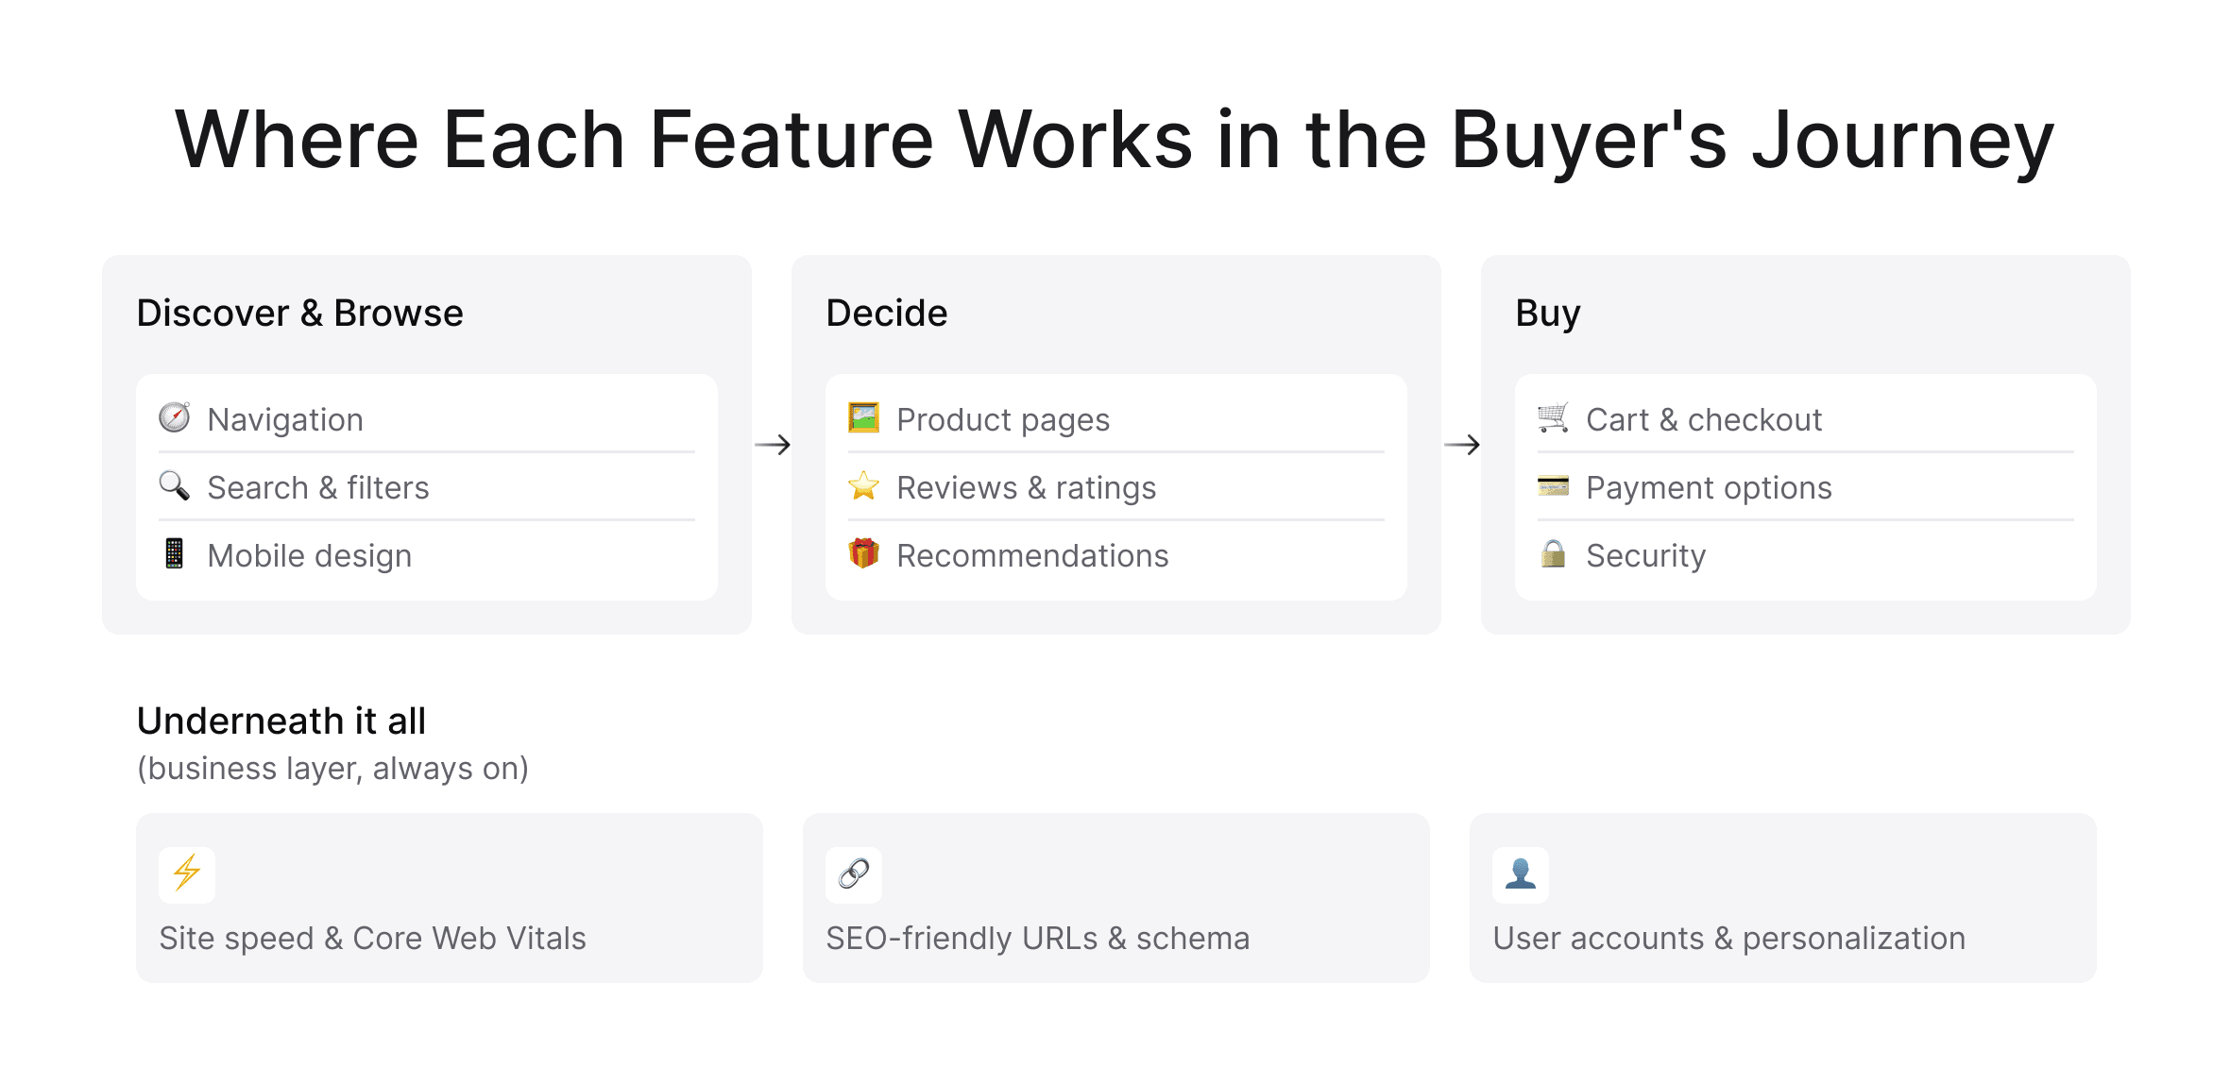Click the User accounts & personalization label
Viewport: 2230px width, 1085px height.
[1729, 938]
